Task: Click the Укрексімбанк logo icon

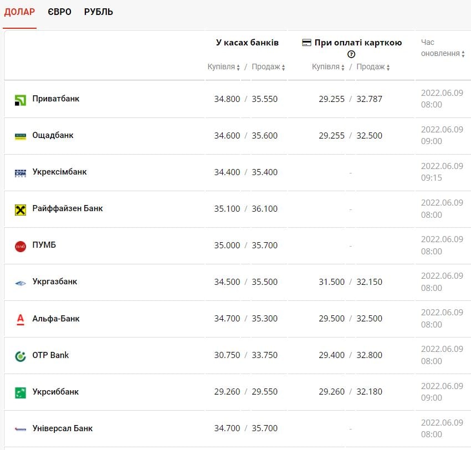Action: (x=21, y=173)
